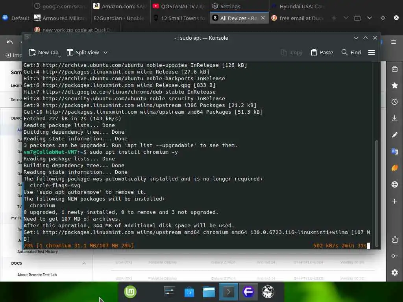Open the Konsole hamburger menu

[x=372, y=52]
